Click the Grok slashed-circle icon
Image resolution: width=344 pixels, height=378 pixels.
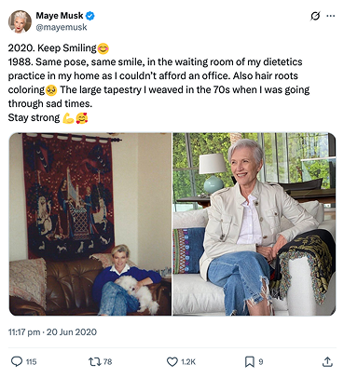tap(315, 16)
